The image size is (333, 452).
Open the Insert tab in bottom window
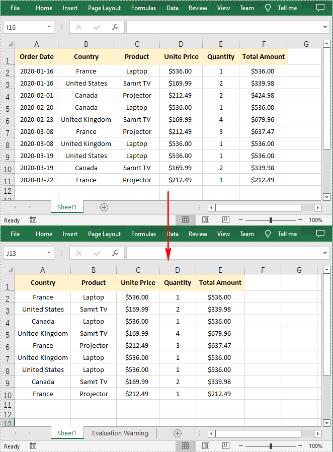70,234
